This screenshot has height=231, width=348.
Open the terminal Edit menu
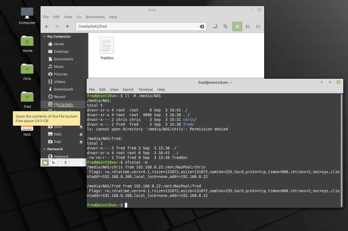(102, 90)
